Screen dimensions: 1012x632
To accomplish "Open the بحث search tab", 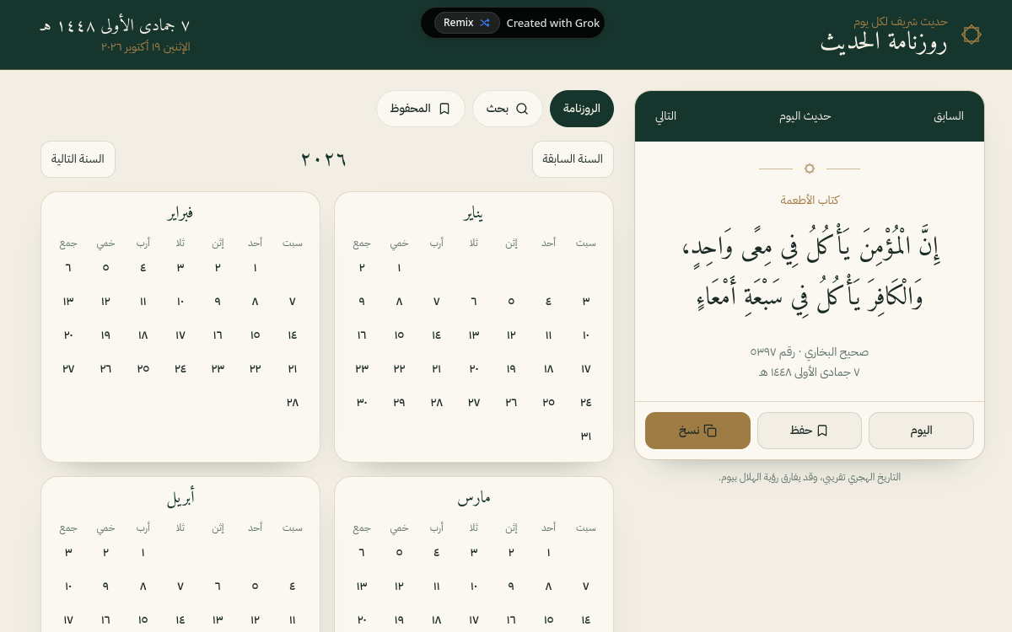I will tap(508, 109).
